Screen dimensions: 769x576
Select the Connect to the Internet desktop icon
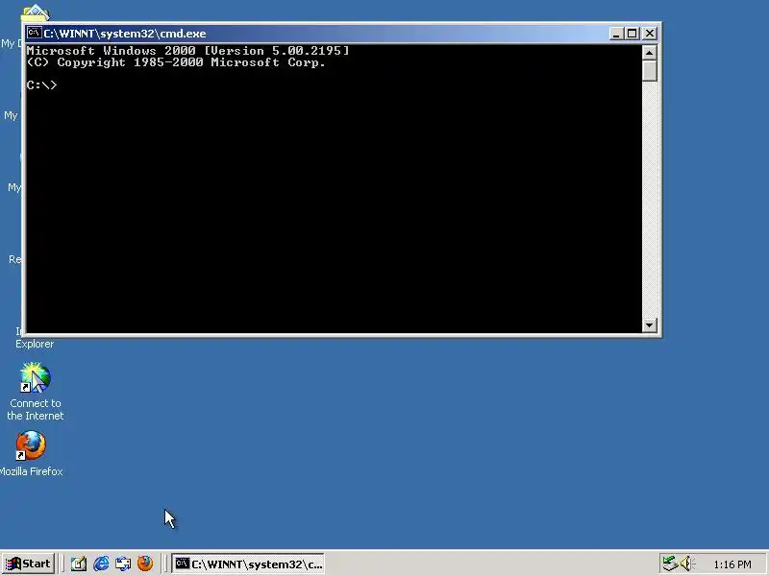click(x=35, y=377)
